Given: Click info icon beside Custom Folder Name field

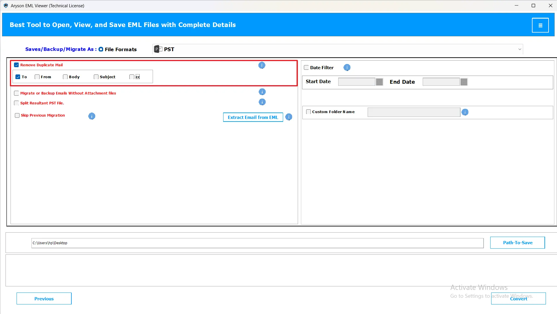Looking at the screenshot, I should point(465,112).
